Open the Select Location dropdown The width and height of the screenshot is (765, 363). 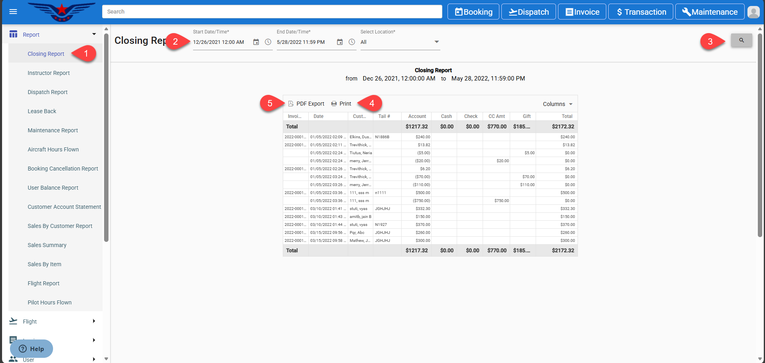(x=400, y=42)
